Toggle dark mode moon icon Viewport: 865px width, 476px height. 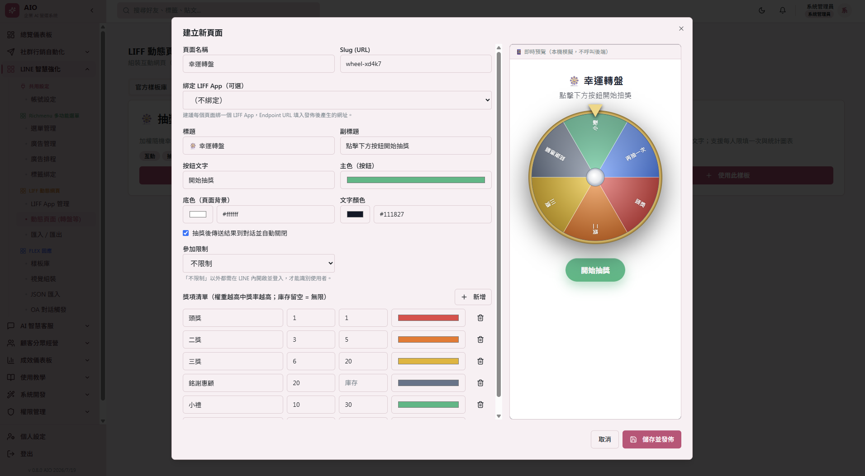coord(762,10)
